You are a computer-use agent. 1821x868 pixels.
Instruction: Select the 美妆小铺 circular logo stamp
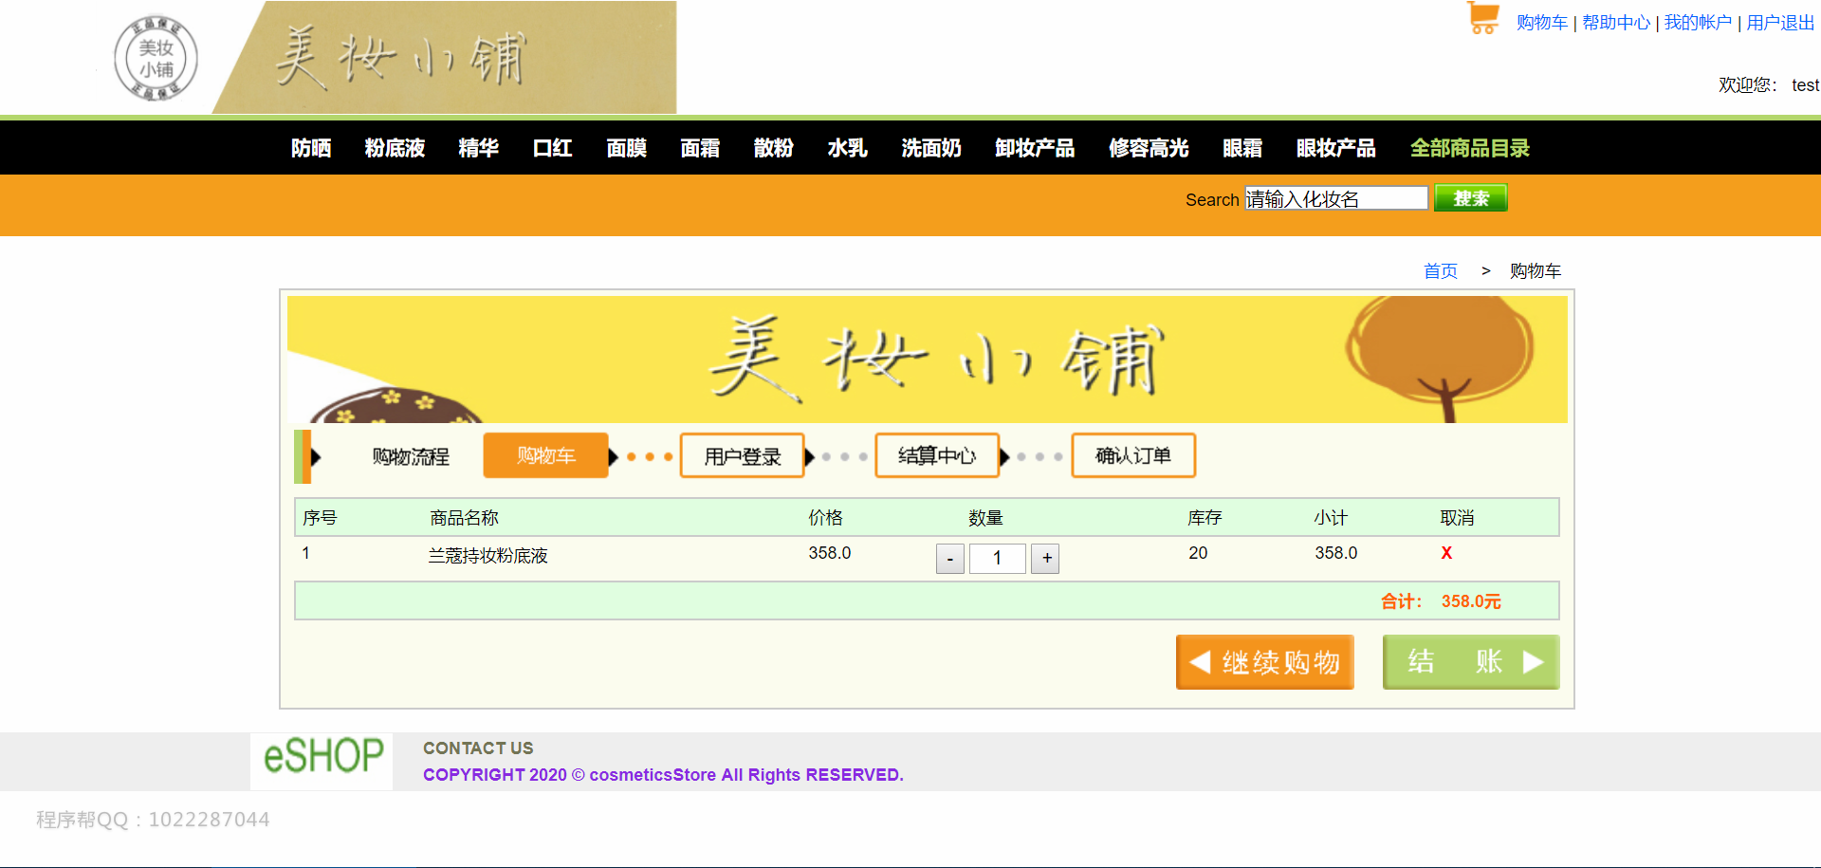click(156, 57)
